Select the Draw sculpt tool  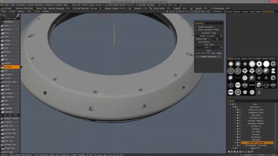(x=10, y=26)
